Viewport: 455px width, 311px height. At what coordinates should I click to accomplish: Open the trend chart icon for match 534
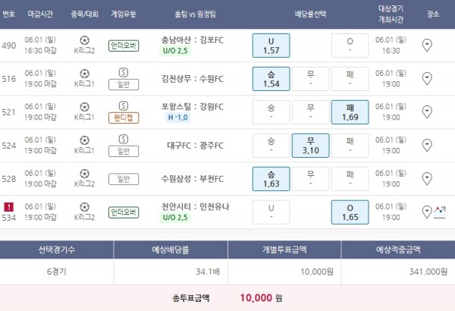point(438,211)
